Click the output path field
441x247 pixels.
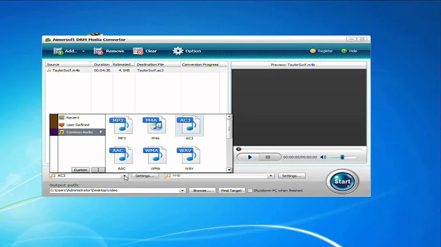115,190
